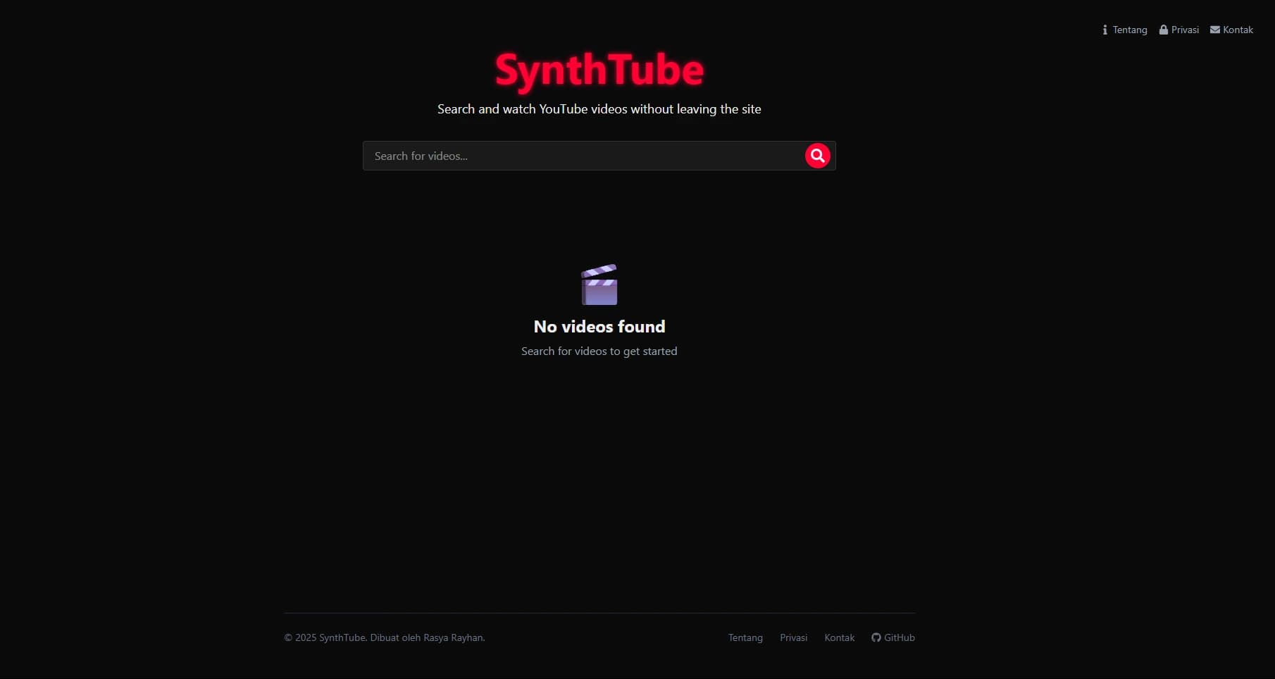Click the Search for videos to get started text
This screenshot has height=679, width=1275.
tap(599, 351)
